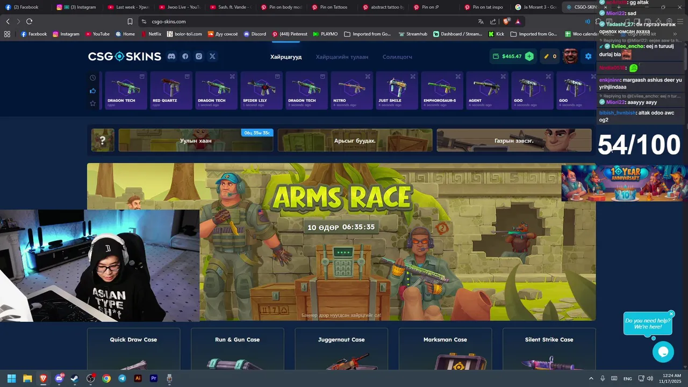Open the Windows Start menu

coord(11,378)
